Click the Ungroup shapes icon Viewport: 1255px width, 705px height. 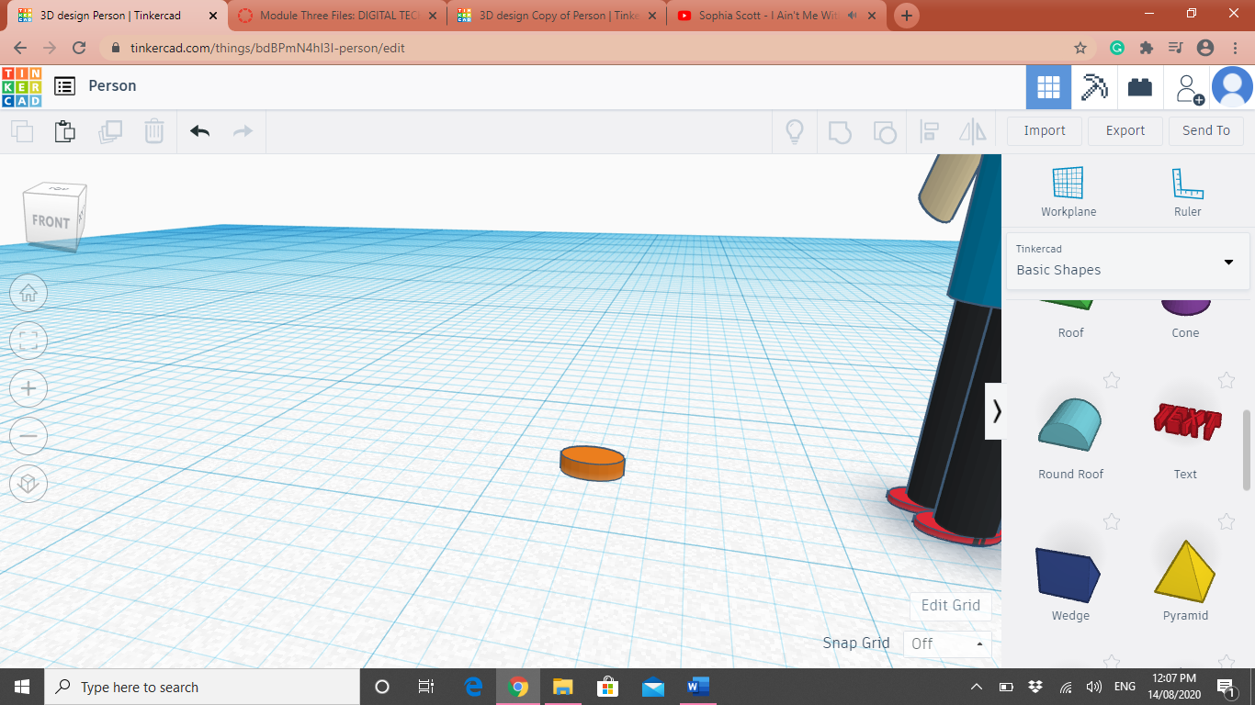(x=884, y=132)
